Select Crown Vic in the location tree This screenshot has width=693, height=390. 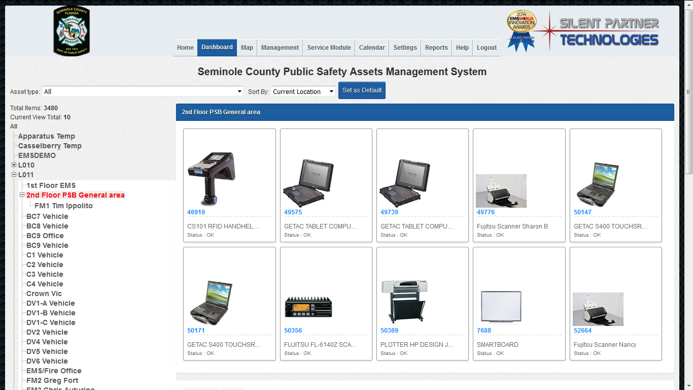click(x=44, y=294)
